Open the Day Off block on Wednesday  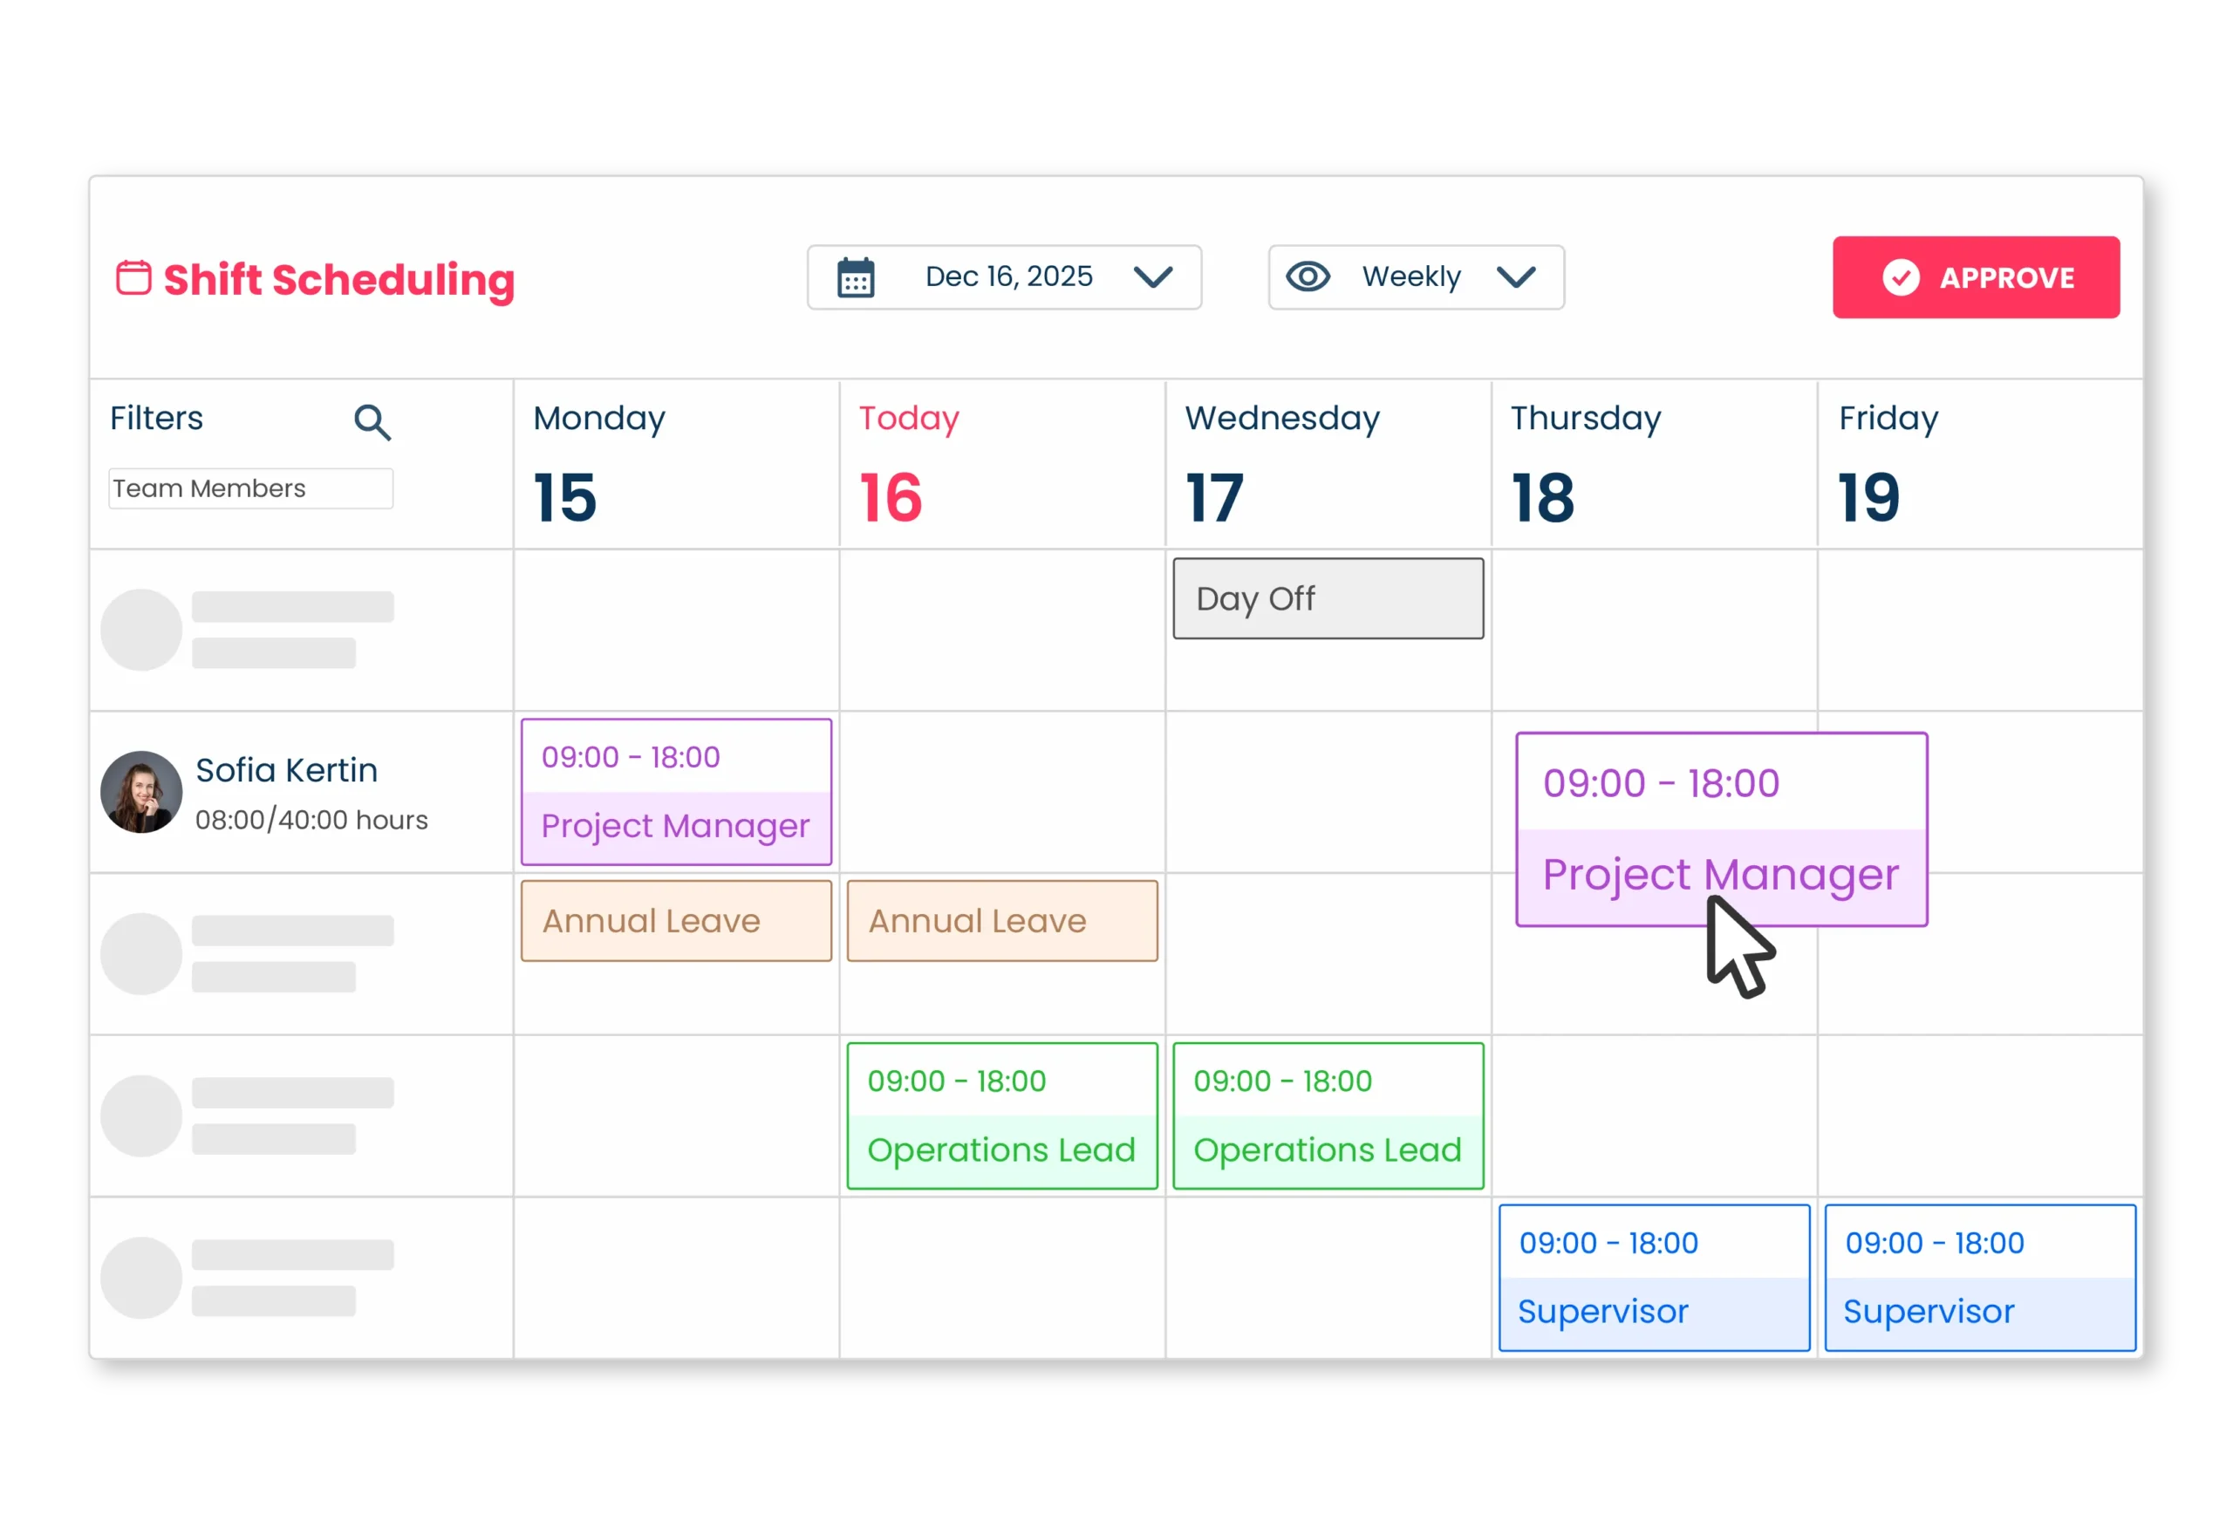(1327, 598)
